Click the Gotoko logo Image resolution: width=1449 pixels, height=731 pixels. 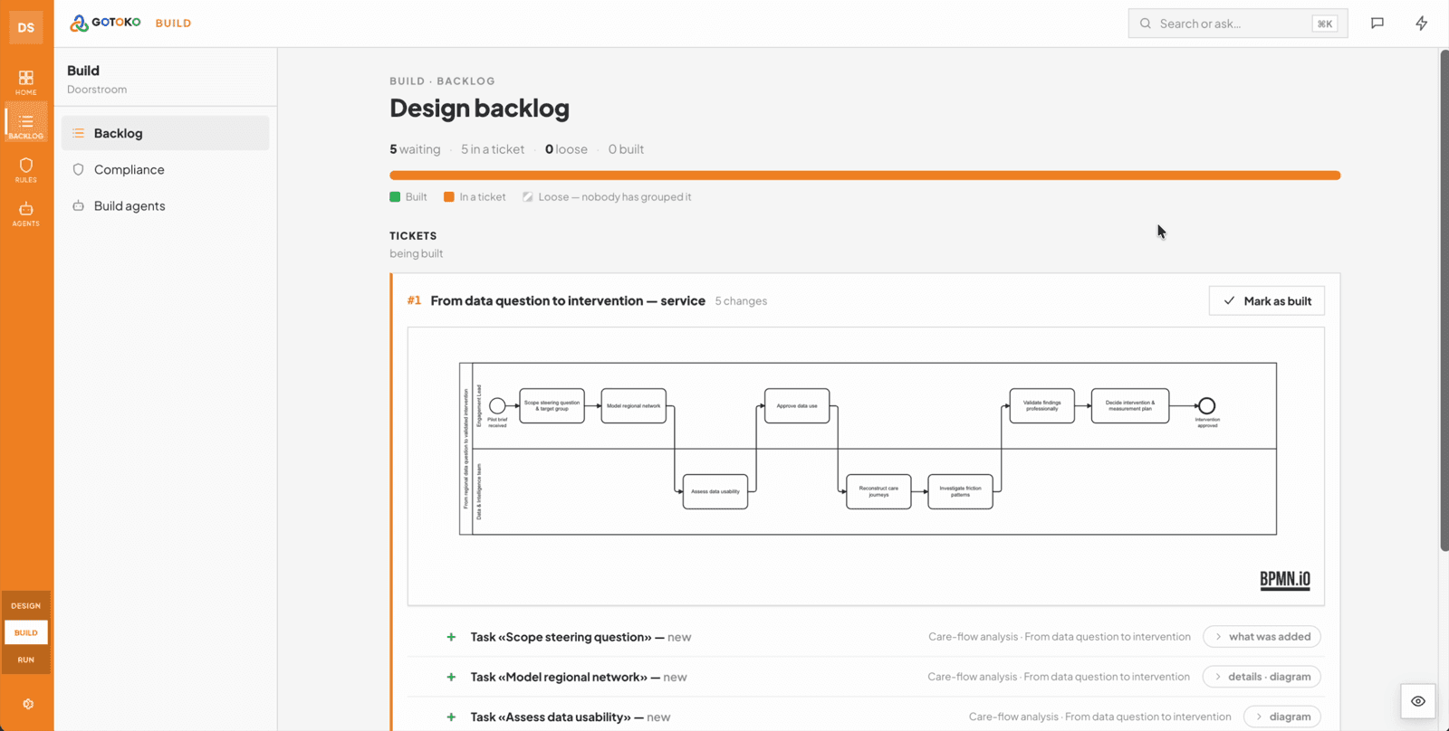pyautogui.click(x=106, y=23)
